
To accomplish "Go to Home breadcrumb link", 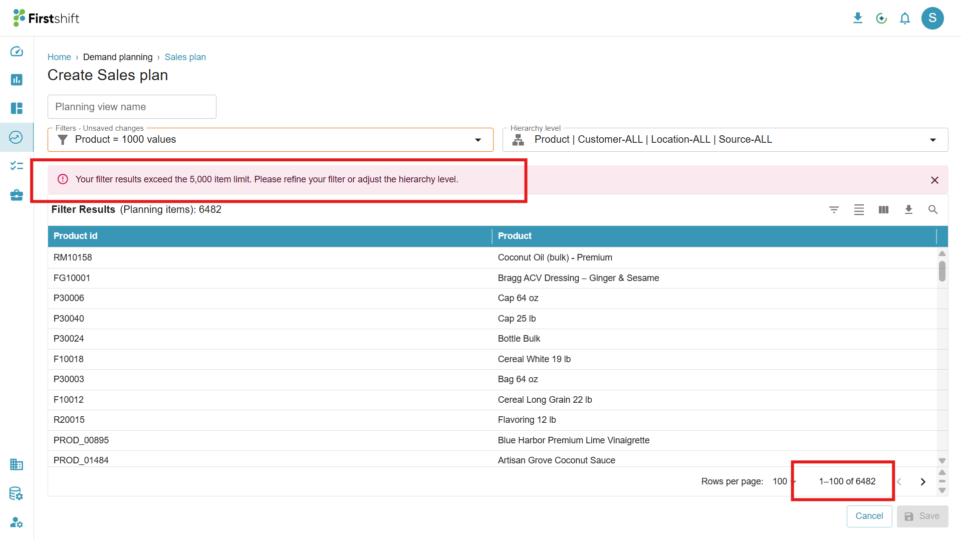I will (x=59, y=57).
